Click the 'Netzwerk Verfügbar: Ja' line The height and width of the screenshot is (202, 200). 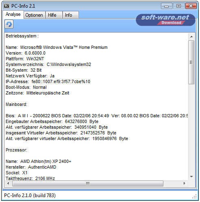click(x=30, y=76)
